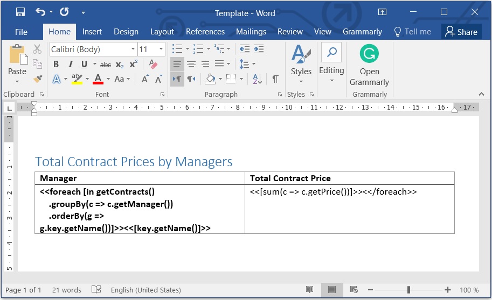Apply Subscript formatting
The width and height of the screenshot is (492, 300).
coord(120,65)
